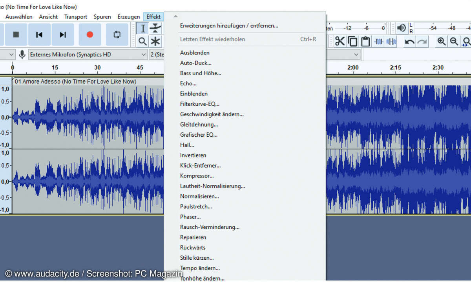
Task: Open the playback device dropdown arrow
Action: click(x=356, y=54)
